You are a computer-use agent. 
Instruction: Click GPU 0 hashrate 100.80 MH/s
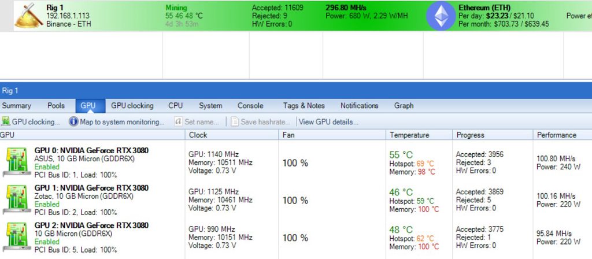point(556,158)
